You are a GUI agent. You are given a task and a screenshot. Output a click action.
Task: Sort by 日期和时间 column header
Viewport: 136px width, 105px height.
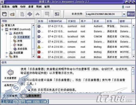point(57,21)
